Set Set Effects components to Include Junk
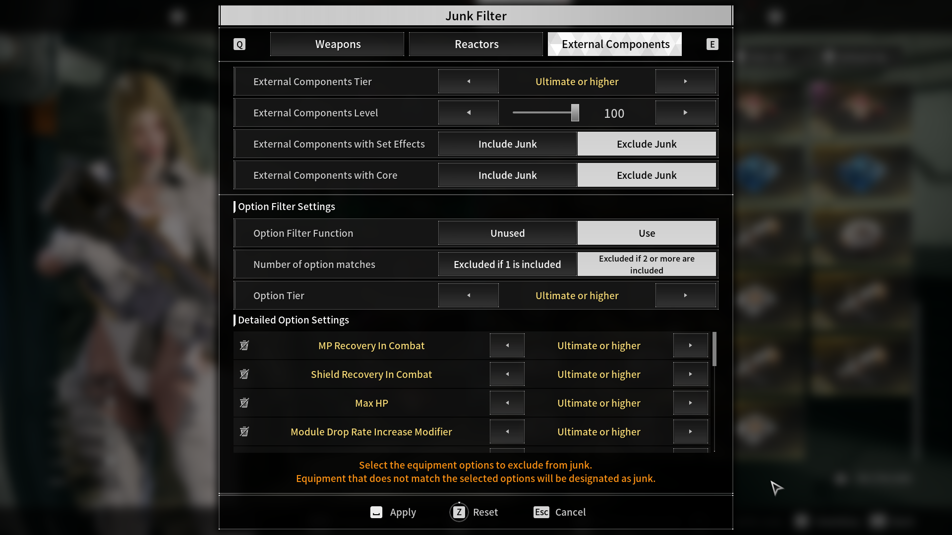 pos(507,144)
